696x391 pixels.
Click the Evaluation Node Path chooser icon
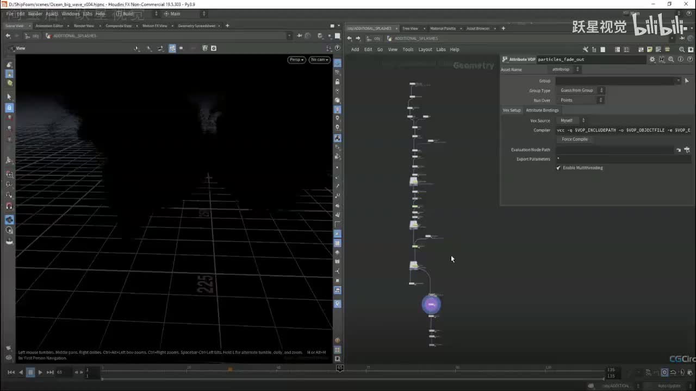coord(687,150)
